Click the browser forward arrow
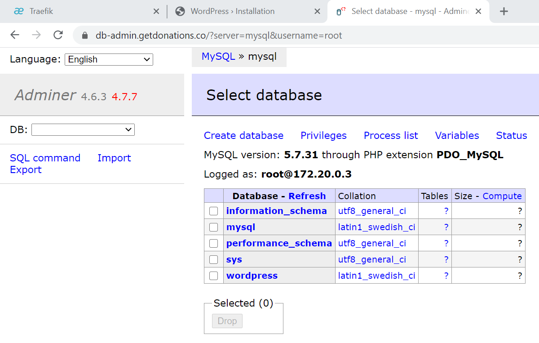The height and width of the screenshot is (343, 539). [36, 35]
